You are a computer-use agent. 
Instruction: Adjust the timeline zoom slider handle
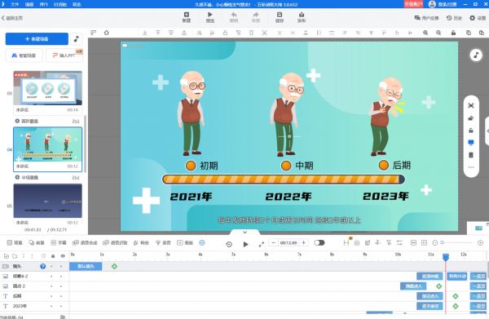click(x=443, y=242)
